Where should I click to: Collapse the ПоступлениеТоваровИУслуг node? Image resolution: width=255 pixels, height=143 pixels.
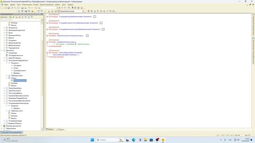point(4,60)
